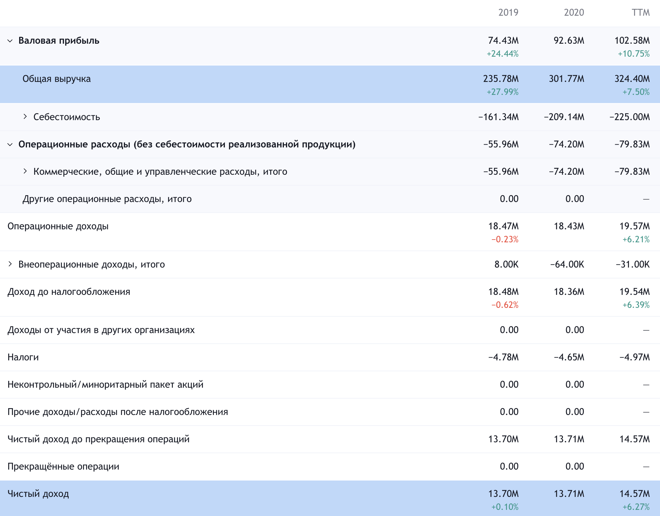This screenshot has height=516, width=660.
Task: Click the Налоги row label
Action: coord(23,357)
